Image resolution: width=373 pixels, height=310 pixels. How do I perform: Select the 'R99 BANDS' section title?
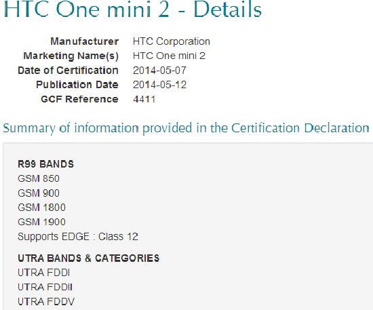click(x=45, y=164)
